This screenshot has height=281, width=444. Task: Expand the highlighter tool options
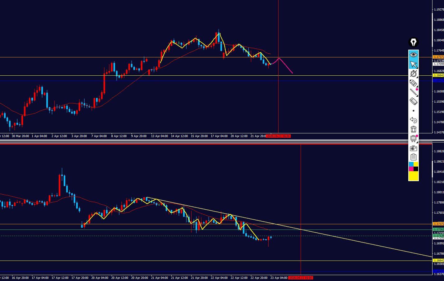click(x=413, y=83)
